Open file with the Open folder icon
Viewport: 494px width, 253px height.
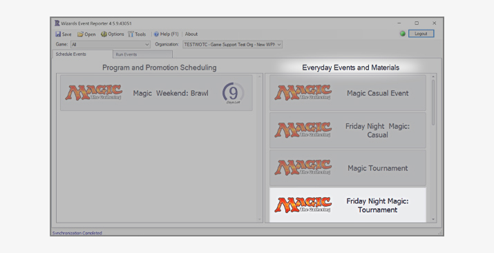pyautogui.click(x=80, y=34)
